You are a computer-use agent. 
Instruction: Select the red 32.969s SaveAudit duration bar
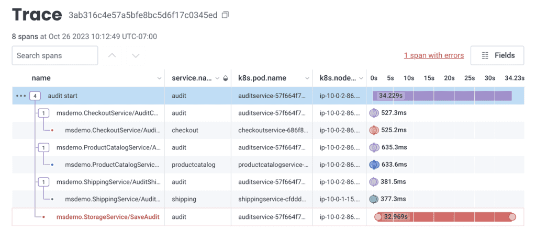445,216
